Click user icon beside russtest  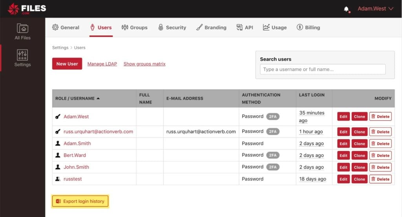(58, 179)
